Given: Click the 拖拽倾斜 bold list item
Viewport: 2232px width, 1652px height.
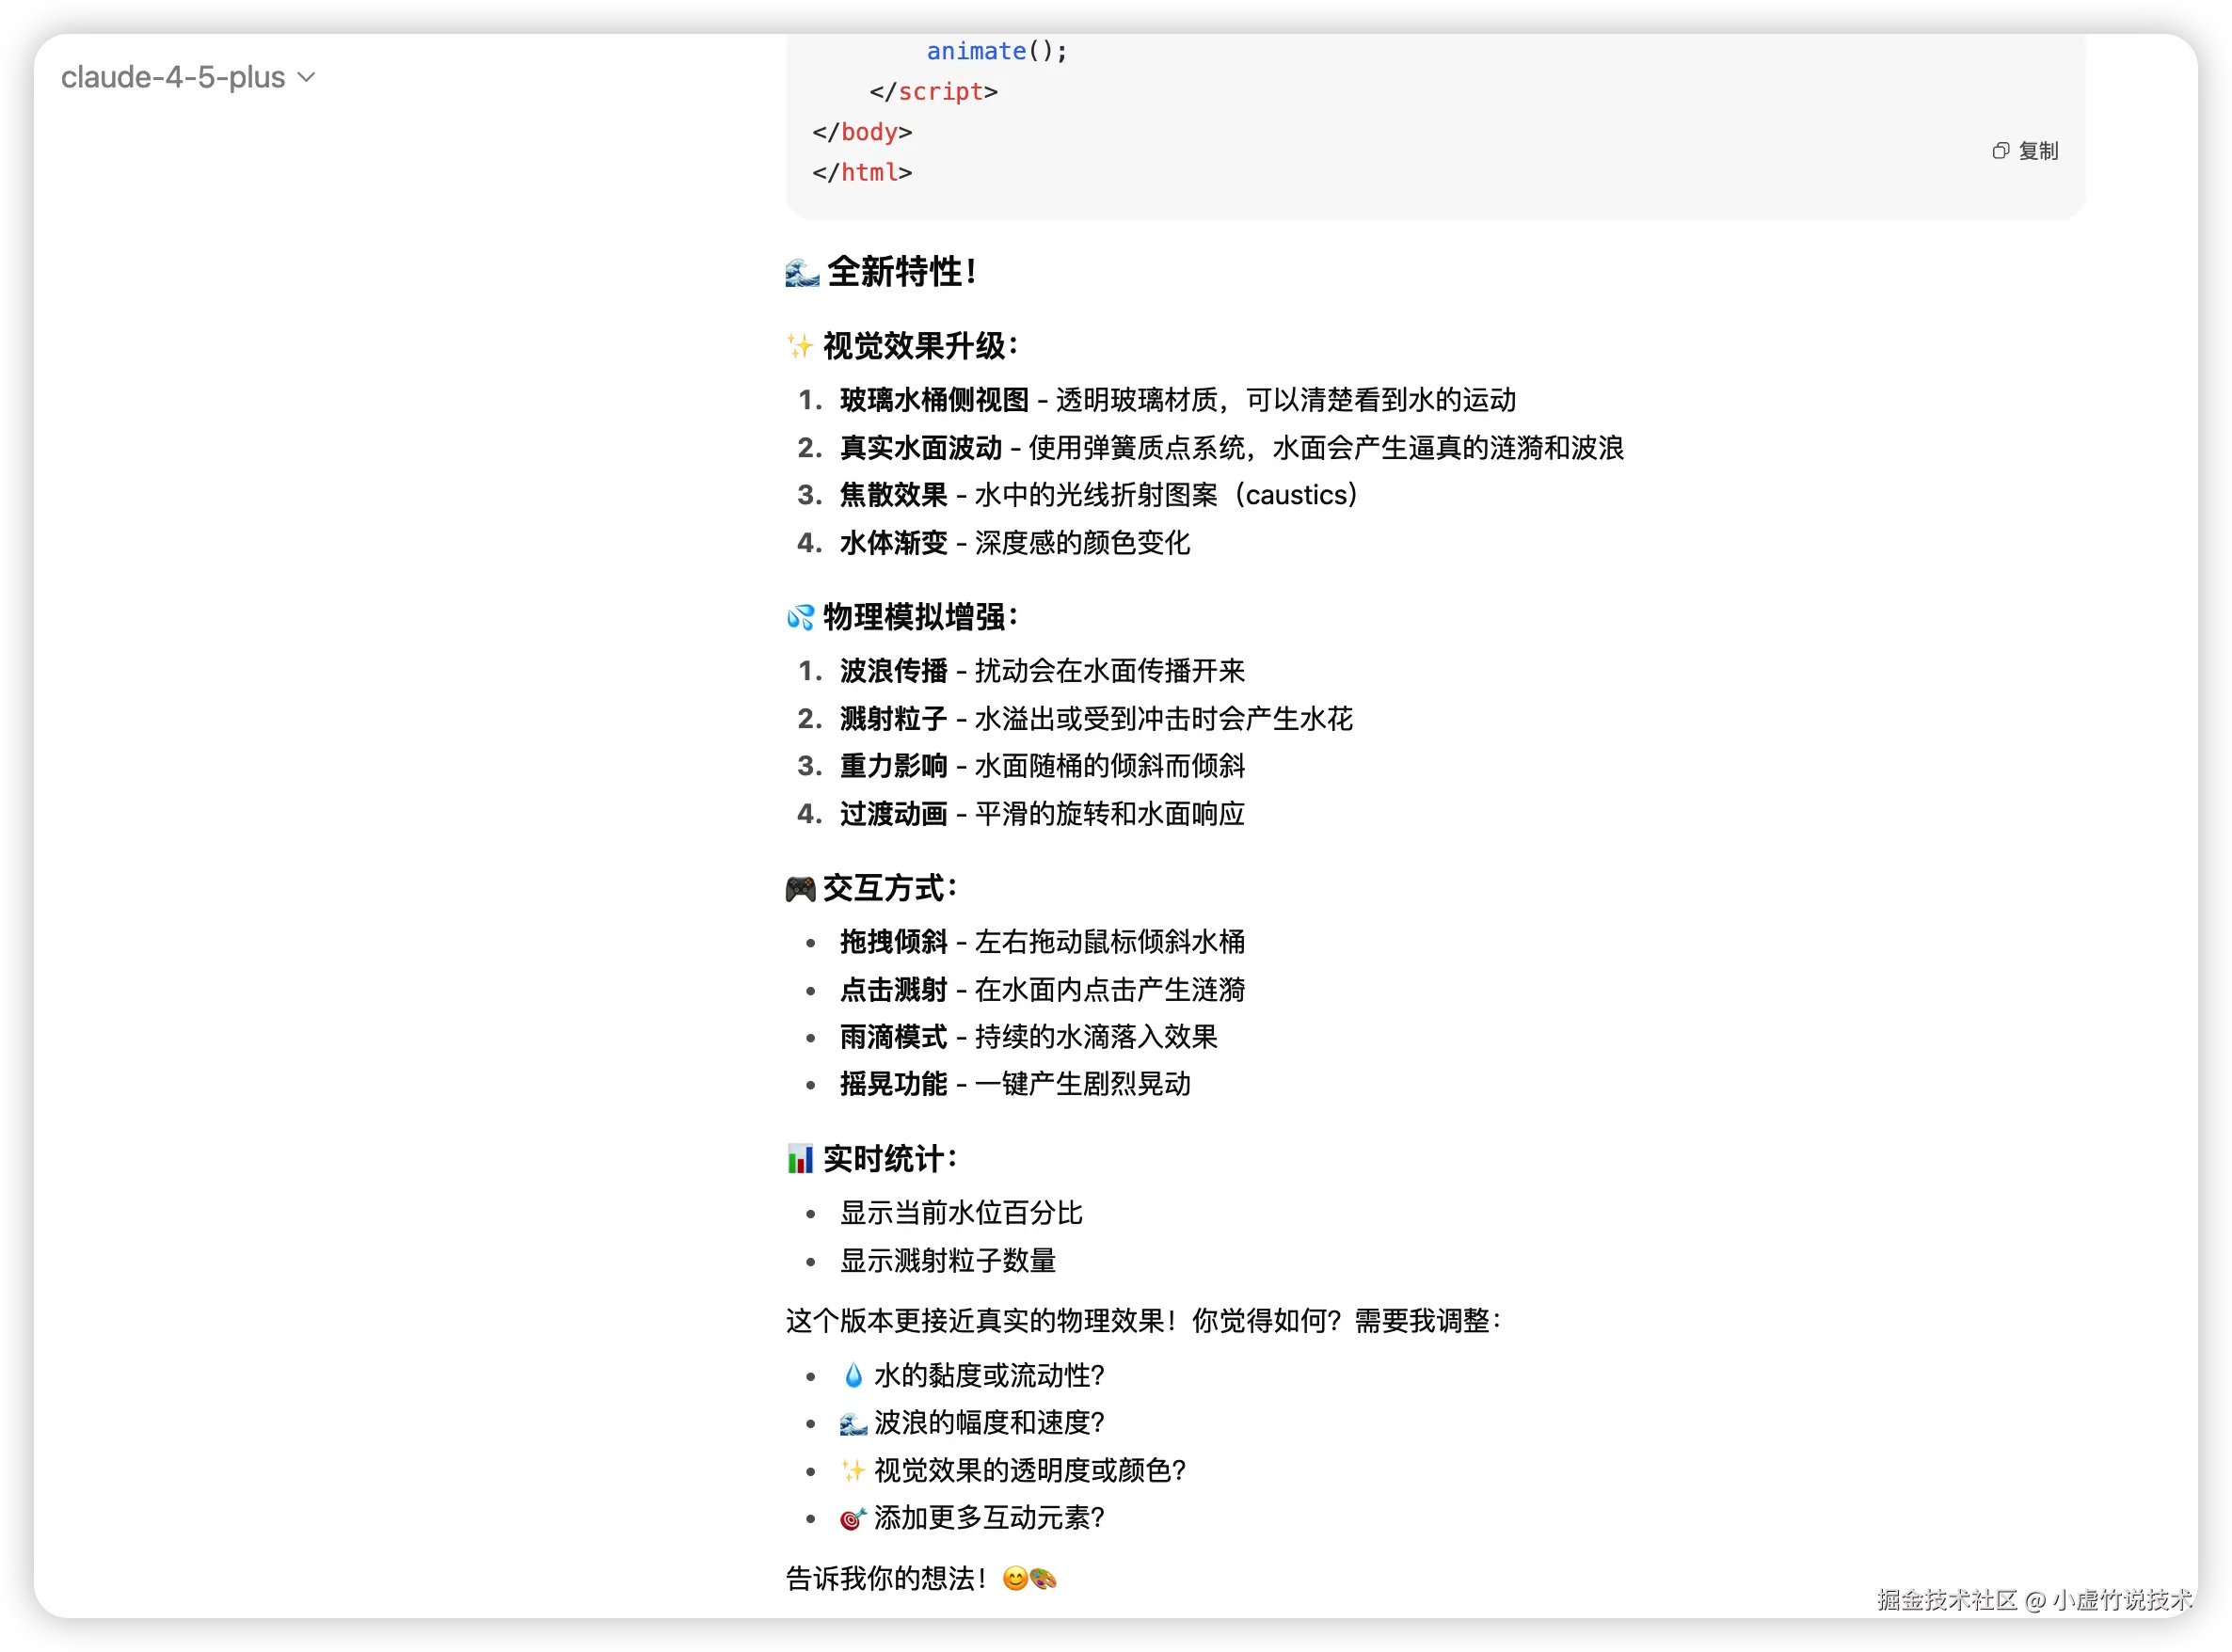Looking at the screenshot, I should click(893, 941).
